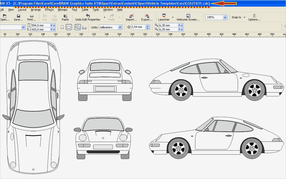Open the Arrange menu
The width and height of the screenshot is (286, 179).
36,10
